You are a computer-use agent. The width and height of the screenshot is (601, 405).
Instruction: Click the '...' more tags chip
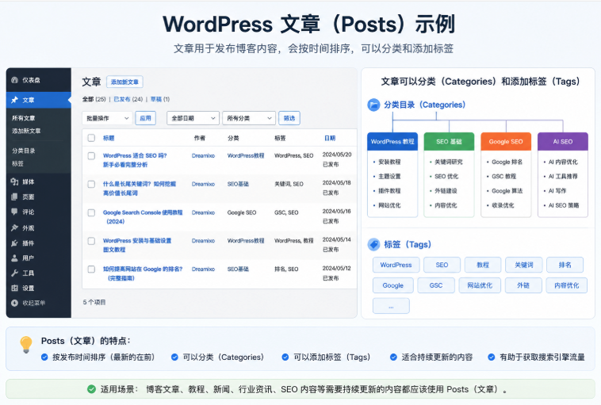coord(391,306)
